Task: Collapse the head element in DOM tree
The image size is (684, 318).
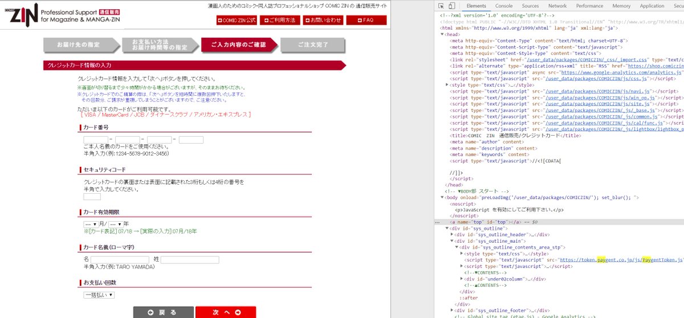Action: pyautogui.click(x=442, y=34)
